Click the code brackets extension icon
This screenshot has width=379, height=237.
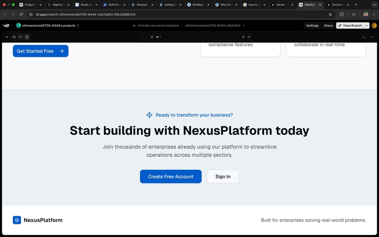tap(354, 15)
